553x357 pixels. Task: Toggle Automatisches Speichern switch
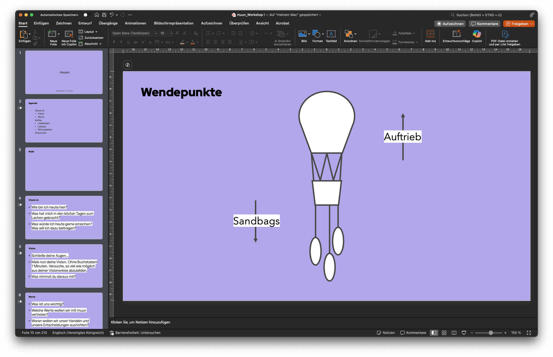87,15
